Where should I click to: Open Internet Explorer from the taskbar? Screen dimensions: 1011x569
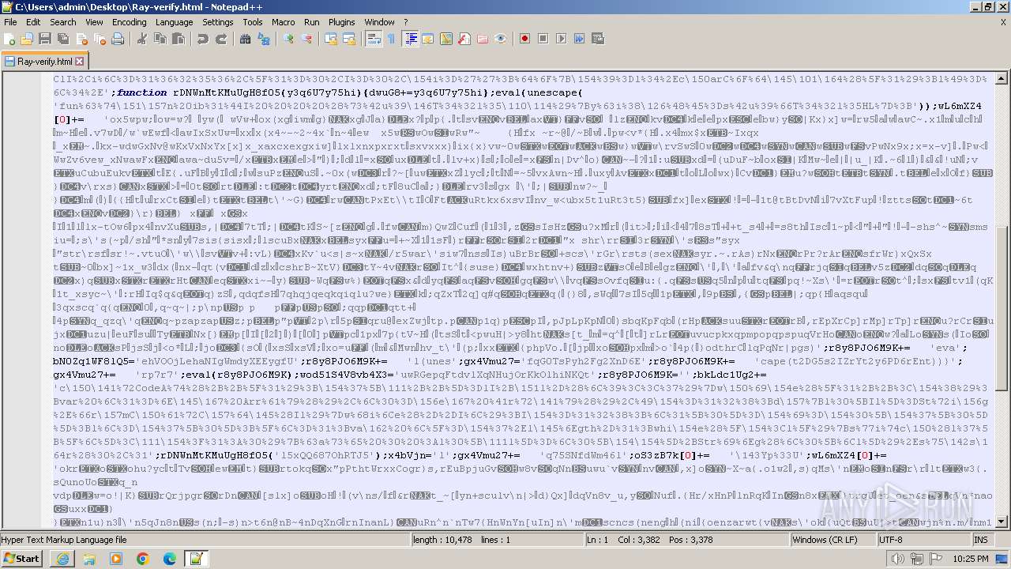click(x=62, y=559)
